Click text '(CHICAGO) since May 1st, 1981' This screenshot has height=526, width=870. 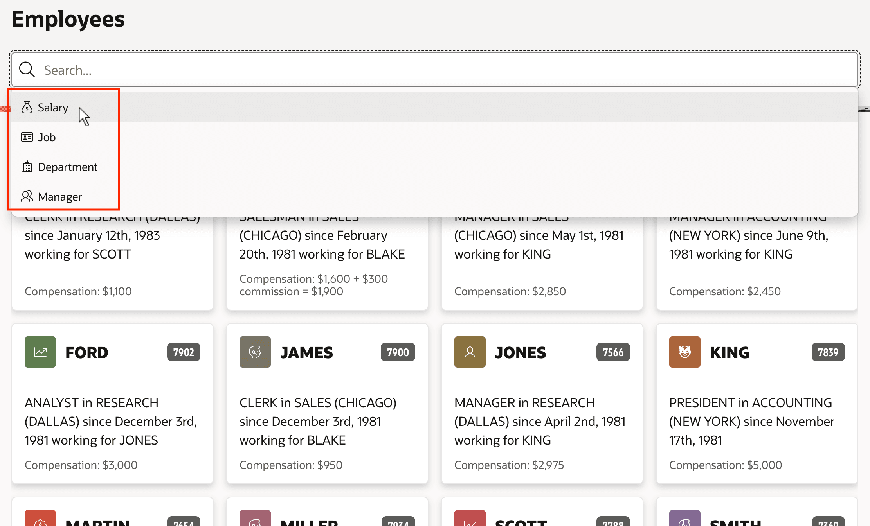pos(539,235)
